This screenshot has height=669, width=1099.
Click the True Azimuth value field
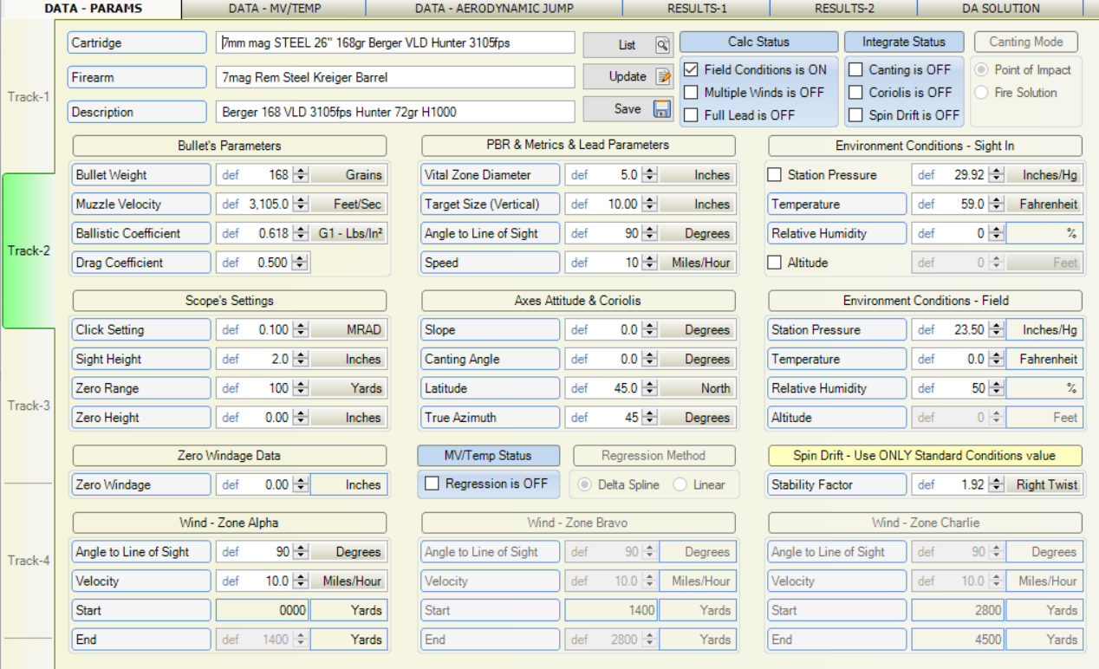pos(611,418)
